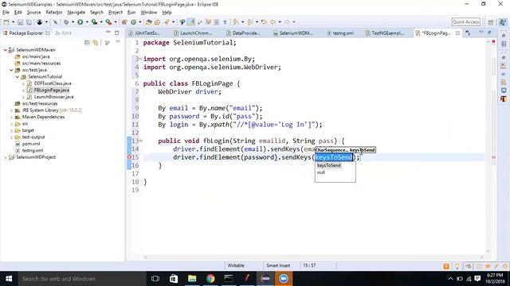Open the Navigate menu

pyautogui.click(x=76, y=13)
